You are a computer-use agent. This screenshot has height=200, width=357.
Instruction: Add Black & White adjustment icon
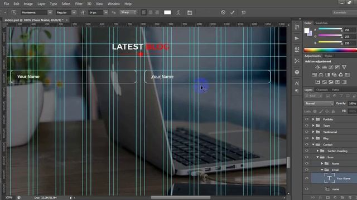pos(327,74)
